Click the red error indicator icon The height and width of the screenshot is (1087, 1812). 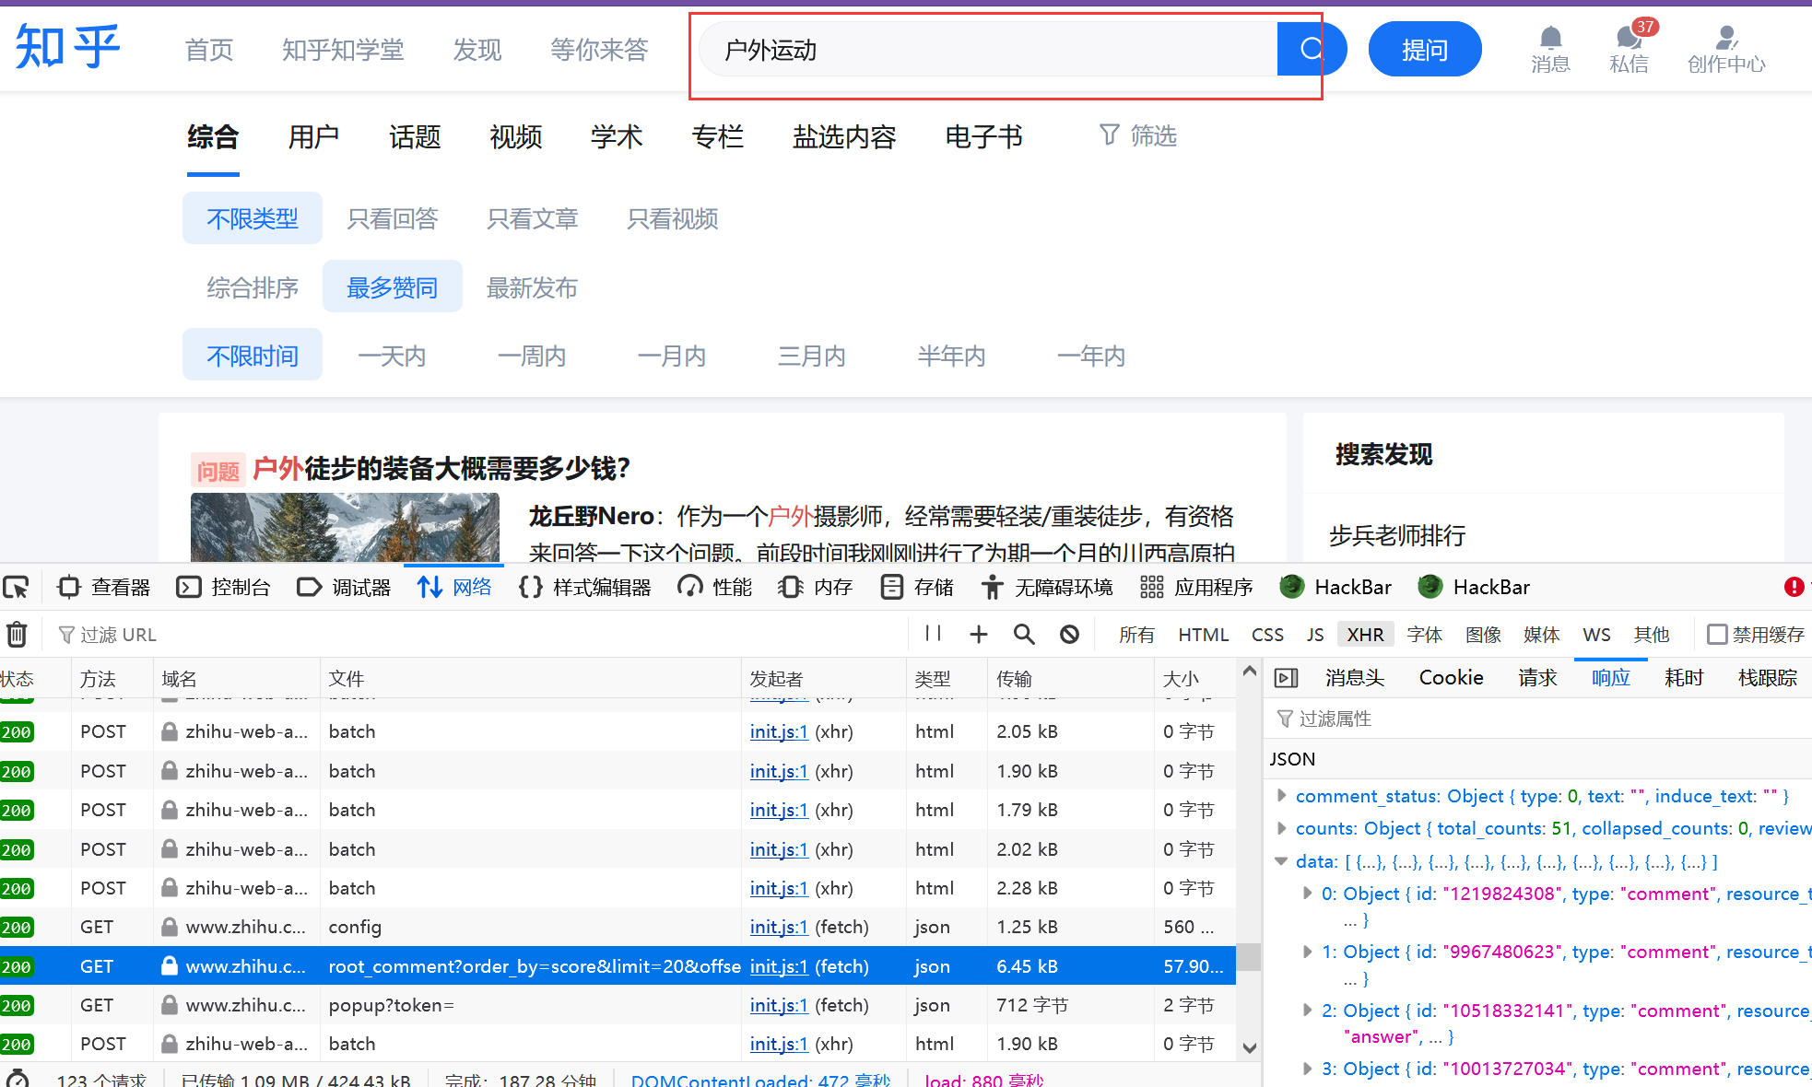coord(1794,587)
